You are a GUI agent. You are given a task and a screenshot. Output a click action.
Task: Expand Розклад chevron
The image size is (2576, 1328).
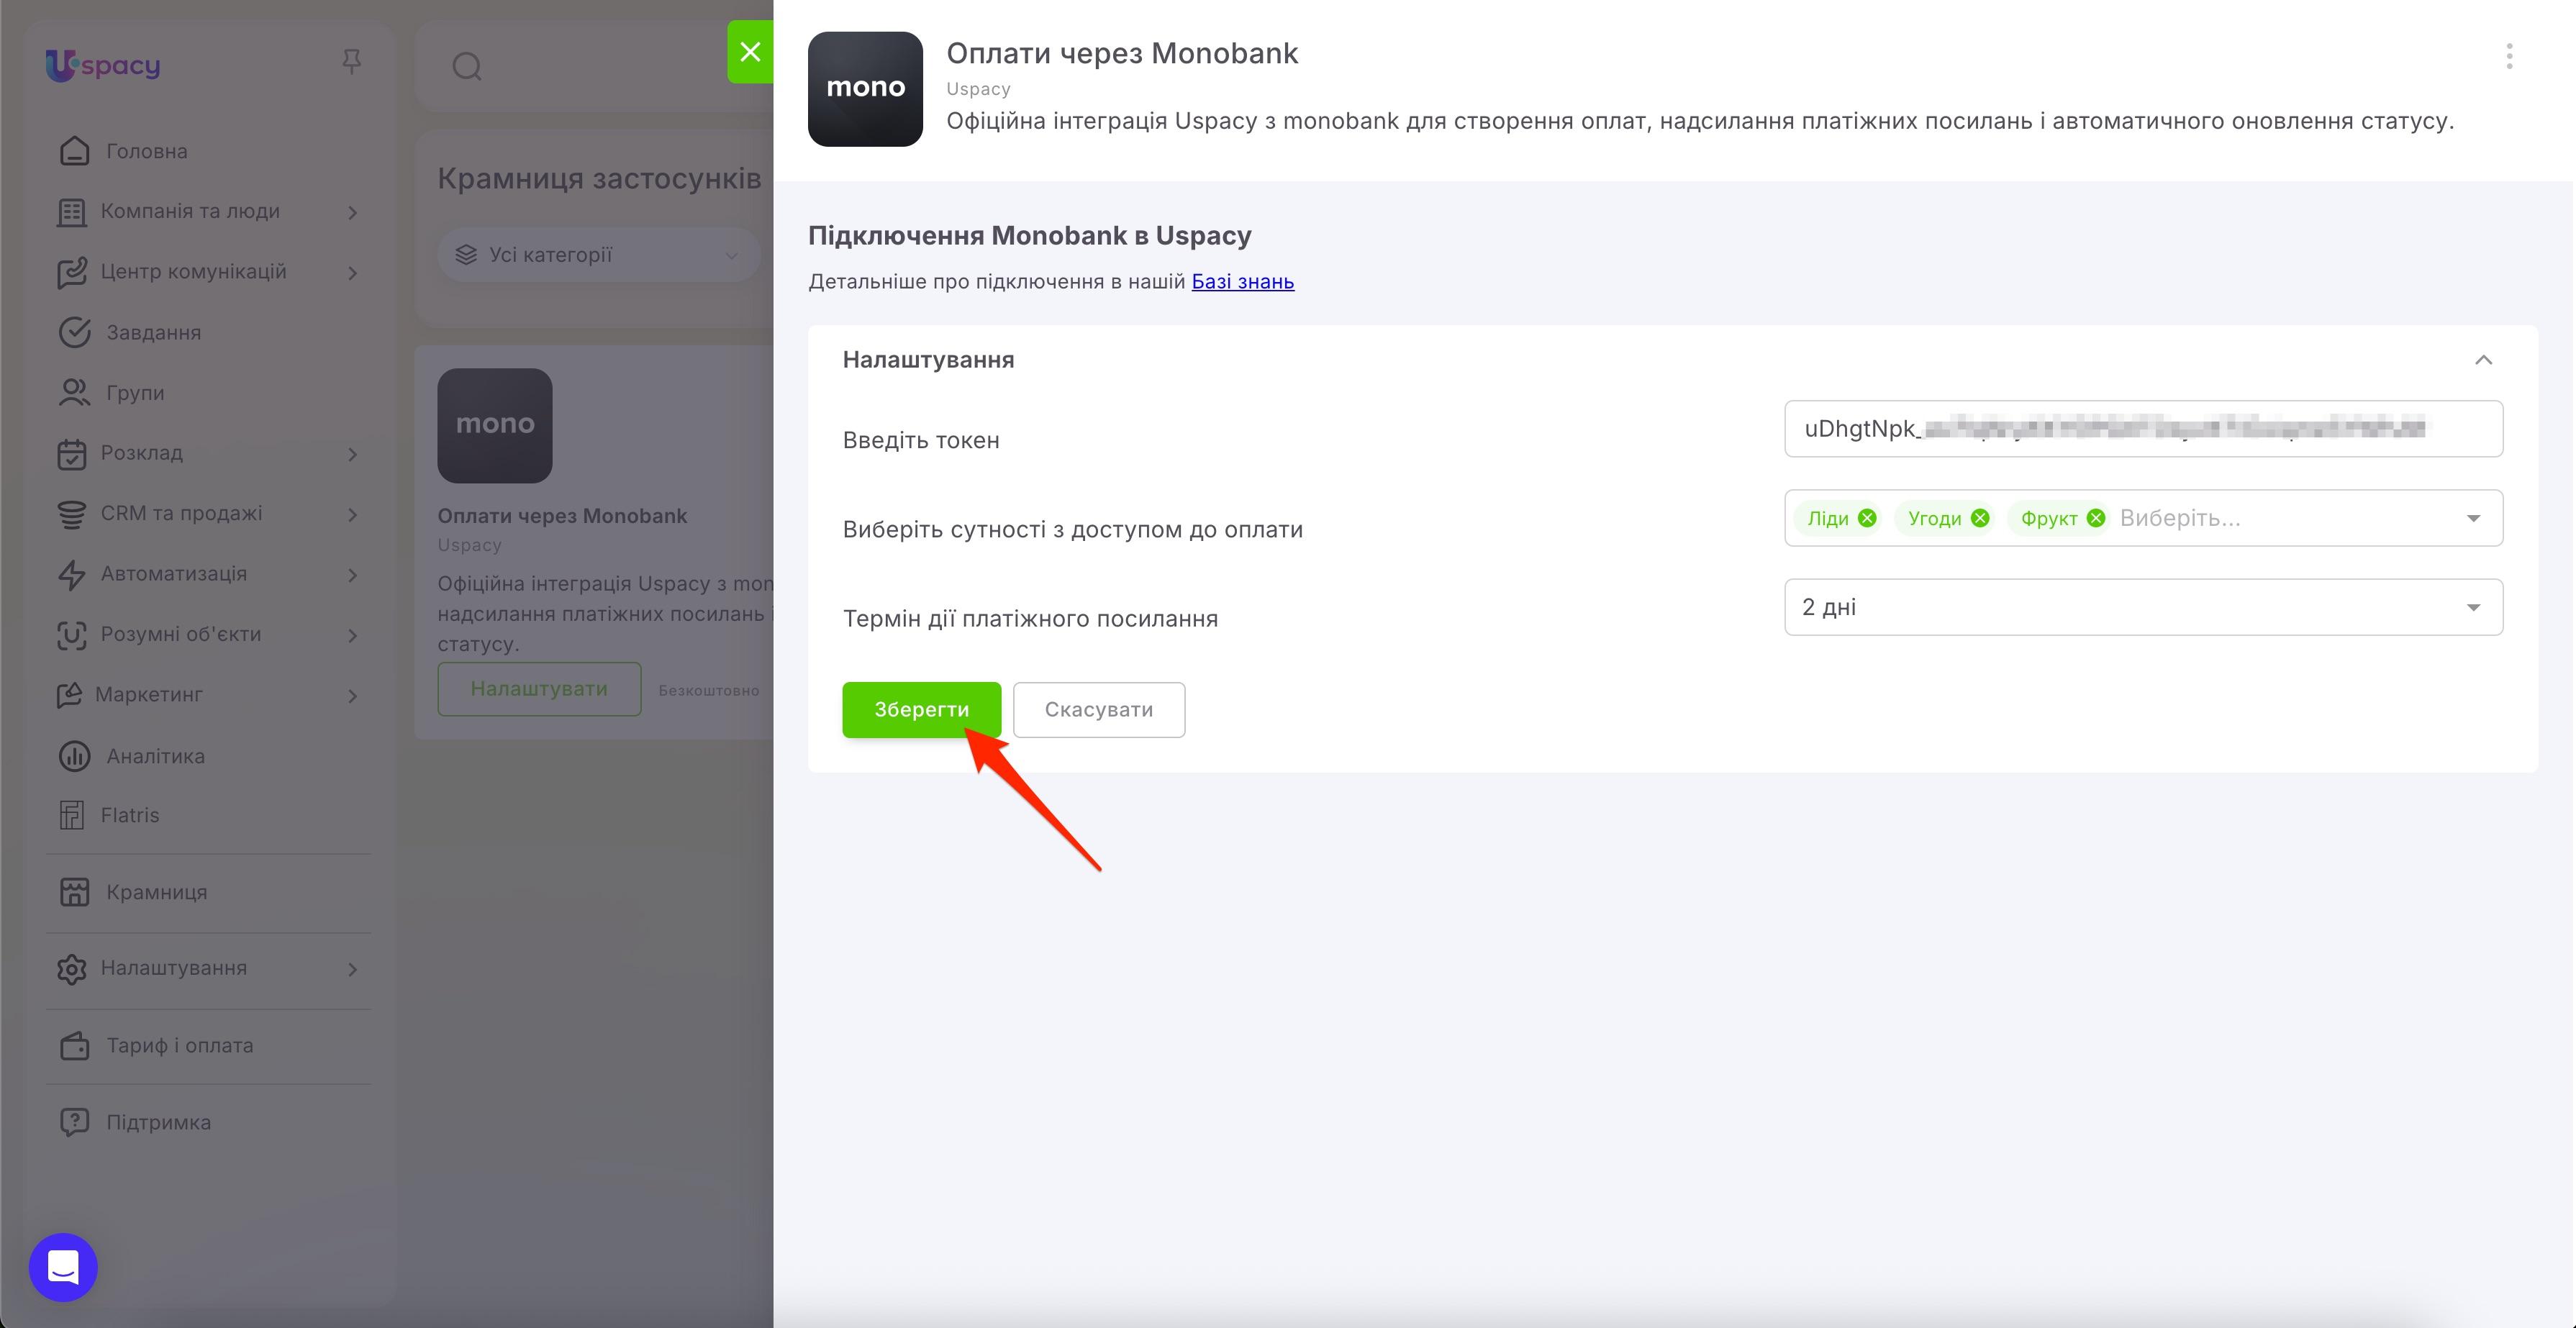[352, 454]
